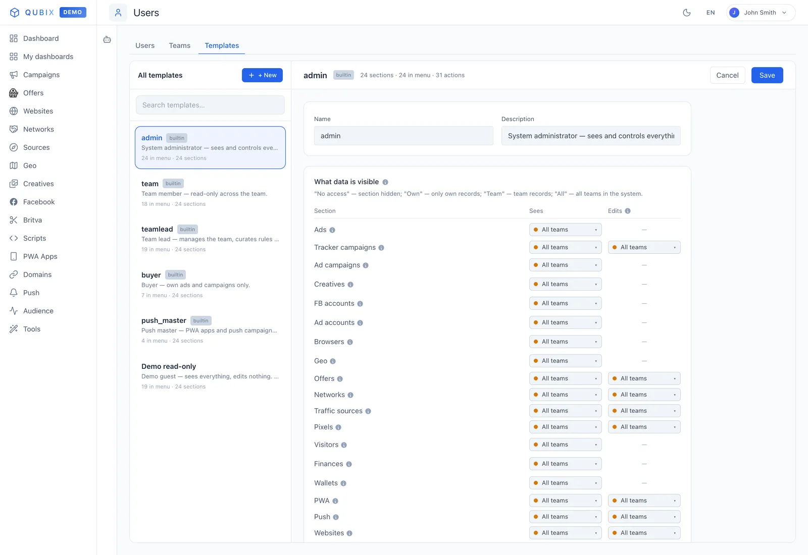
Task: Click '24 sections · 24 in menu · 31 actions' text
Action: 412,75
